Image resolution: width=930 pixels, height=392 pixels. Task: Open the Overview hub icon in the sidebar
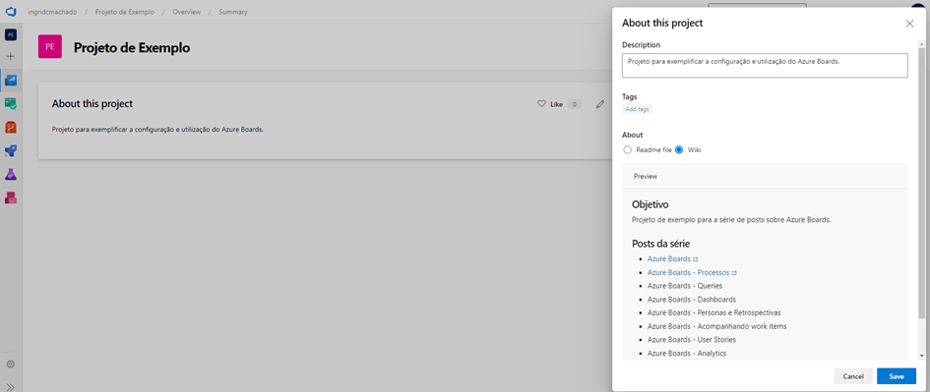pos(11,80)
